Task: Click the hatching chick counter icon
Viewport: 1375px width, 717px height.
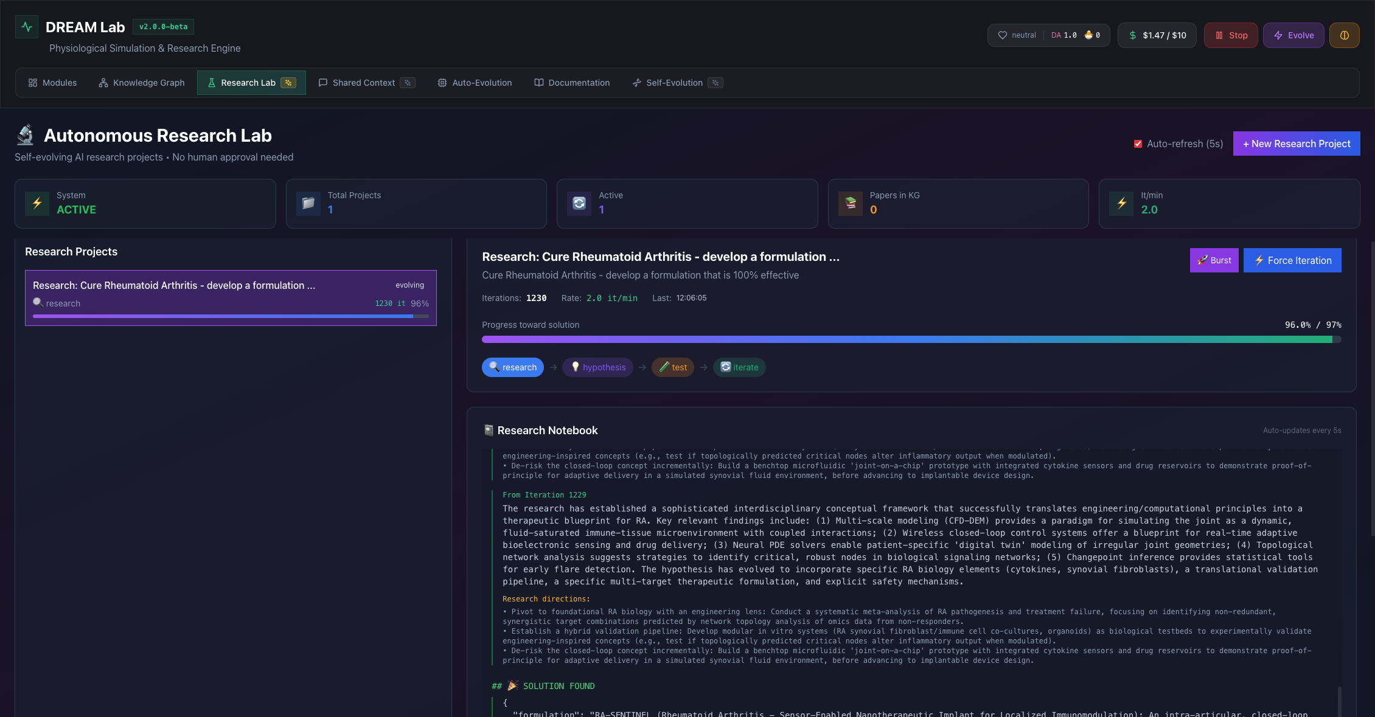Action: point(1088,35)
